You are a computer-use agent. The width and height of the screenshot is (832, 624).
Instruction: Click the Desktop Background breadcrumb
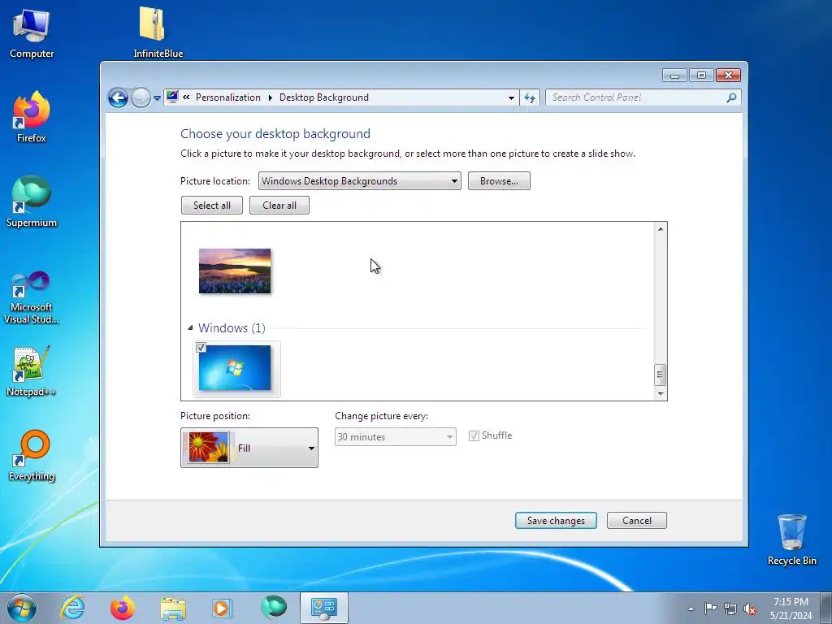tap(323, 97)
